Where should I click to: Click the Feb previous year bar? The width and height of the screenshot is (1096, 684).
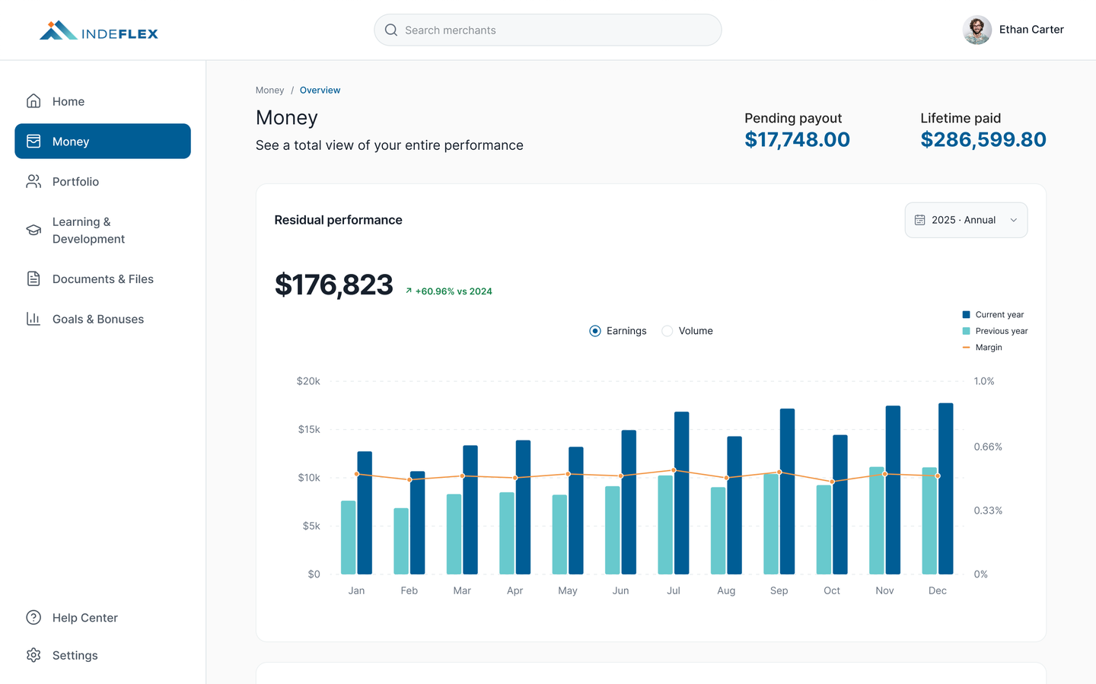[x=401, y=541]
